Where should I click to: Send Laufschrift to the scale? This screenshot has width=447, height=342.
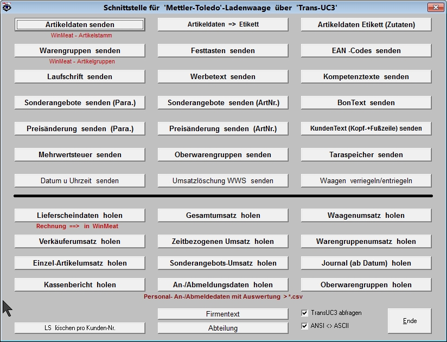point(80,76)
